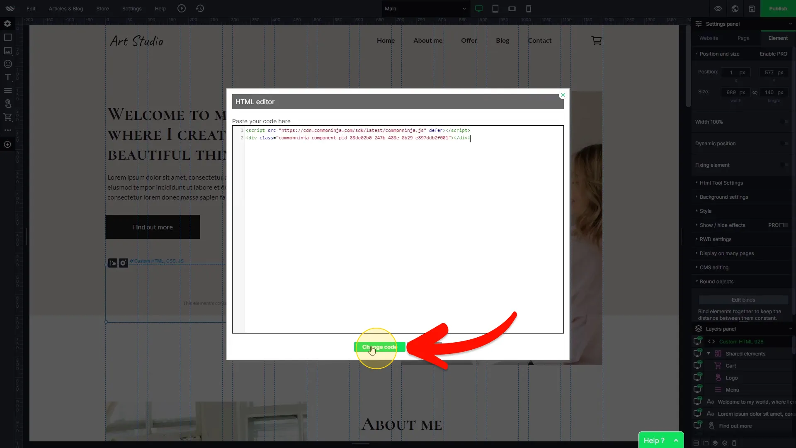796x448 pixels.
Task: Select the menu lines tool in left sidebar
Action: point(7,90)
